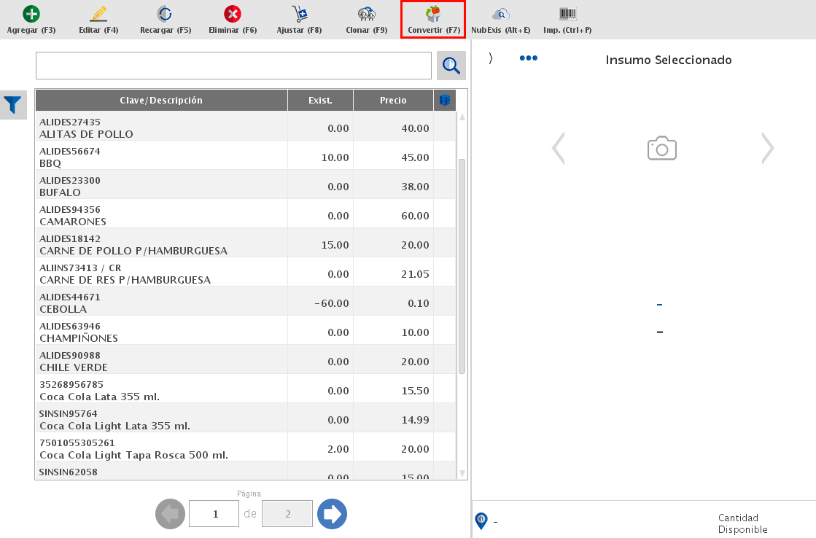Collapse the Insumo Seleccionado panel chevron
The height and width of the screenshot is (538, 816).
(x=491, y=58)
